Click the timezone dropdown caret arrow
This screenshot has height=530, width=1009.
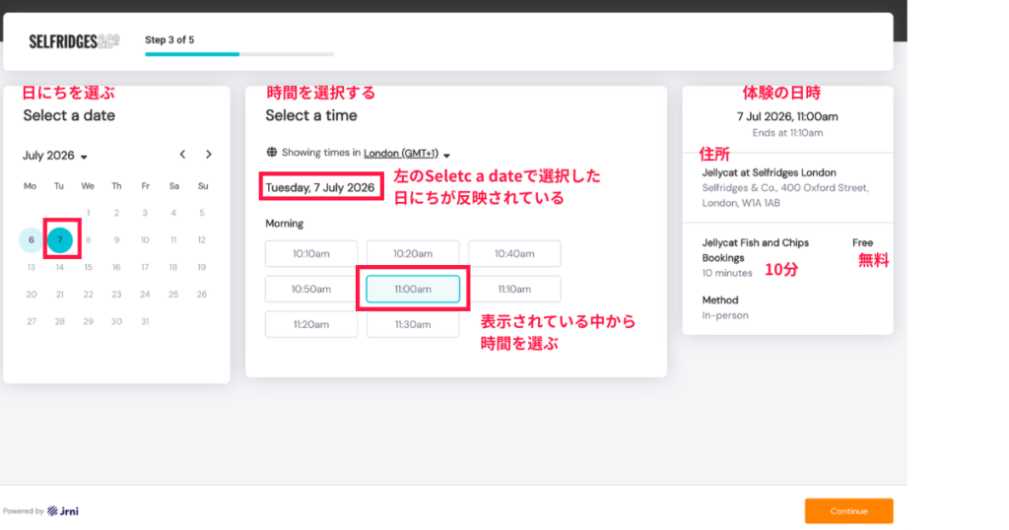[446, 155]
